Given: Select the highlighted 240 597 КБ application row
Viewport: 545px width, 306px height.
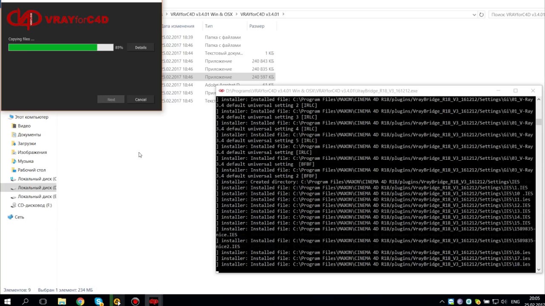Looking at the screenshot, I should [x=218, y=77].
